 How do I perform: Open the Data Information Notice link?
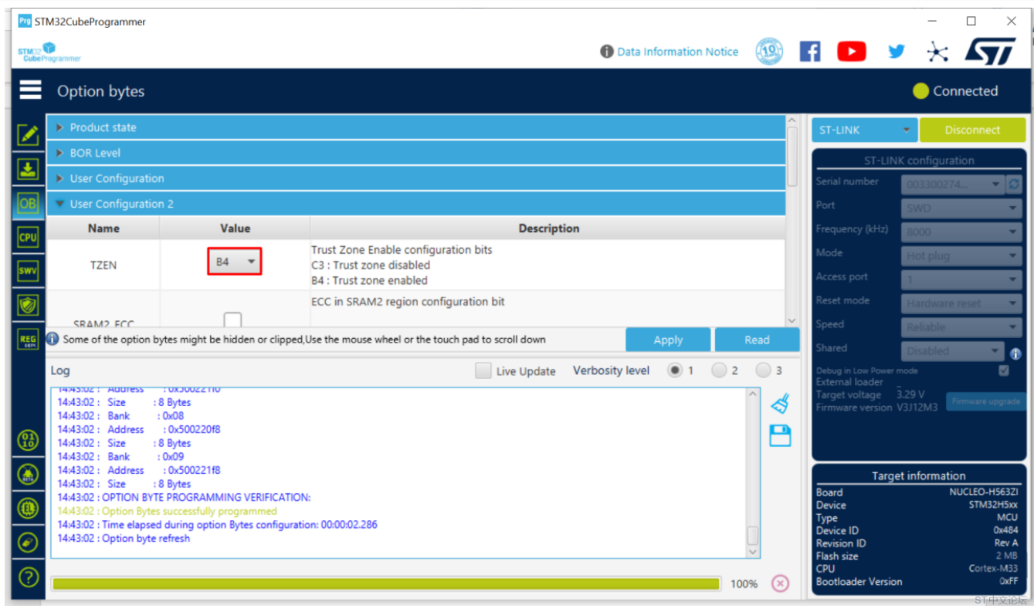click(x=669, y=52)
